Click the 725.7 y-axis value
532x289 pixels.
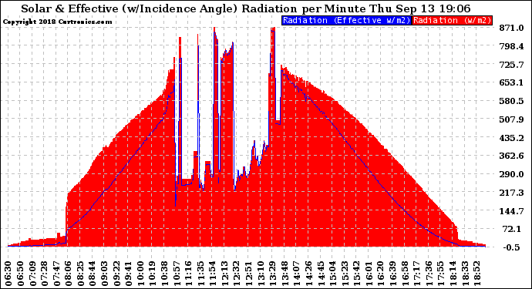[x=511, y=65]
